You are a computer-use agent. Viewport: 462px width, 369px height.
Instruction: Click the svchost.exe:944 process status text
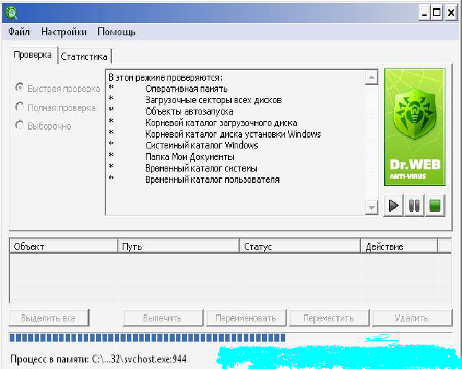(98, 359)
